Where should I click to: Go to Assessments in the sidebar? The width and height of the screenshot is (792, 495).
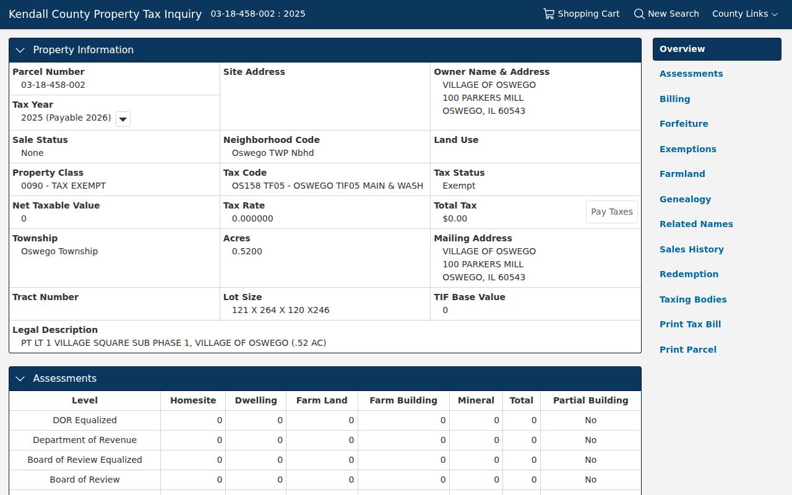pyautogui.click(x=691, y=74)
